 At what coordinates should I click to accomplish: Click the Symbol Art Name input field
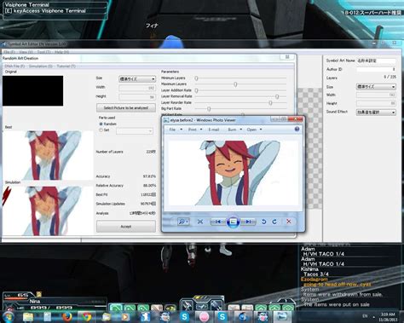click(376, 61)
